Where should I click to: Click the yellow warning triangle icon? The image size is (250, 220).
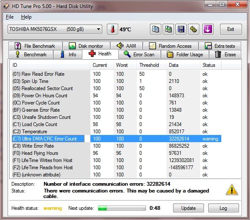(x=232, y=190)
